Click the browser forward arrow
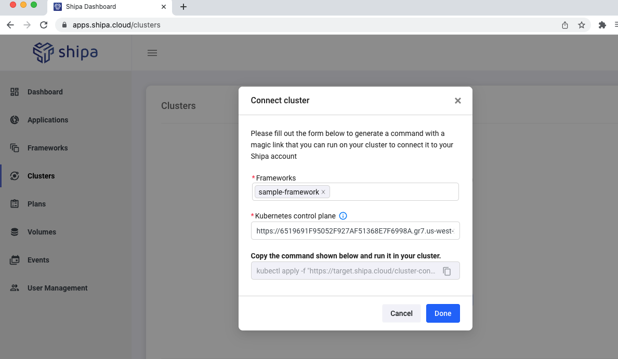This screenshot has width=618, height=359. [x=27, y=25]
